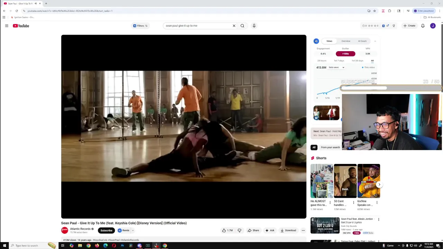Reload the page in Chrome

click(x=17, y=11)
